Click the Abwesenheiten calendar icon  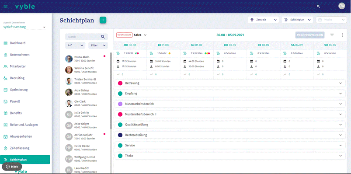tap(6, 136)
